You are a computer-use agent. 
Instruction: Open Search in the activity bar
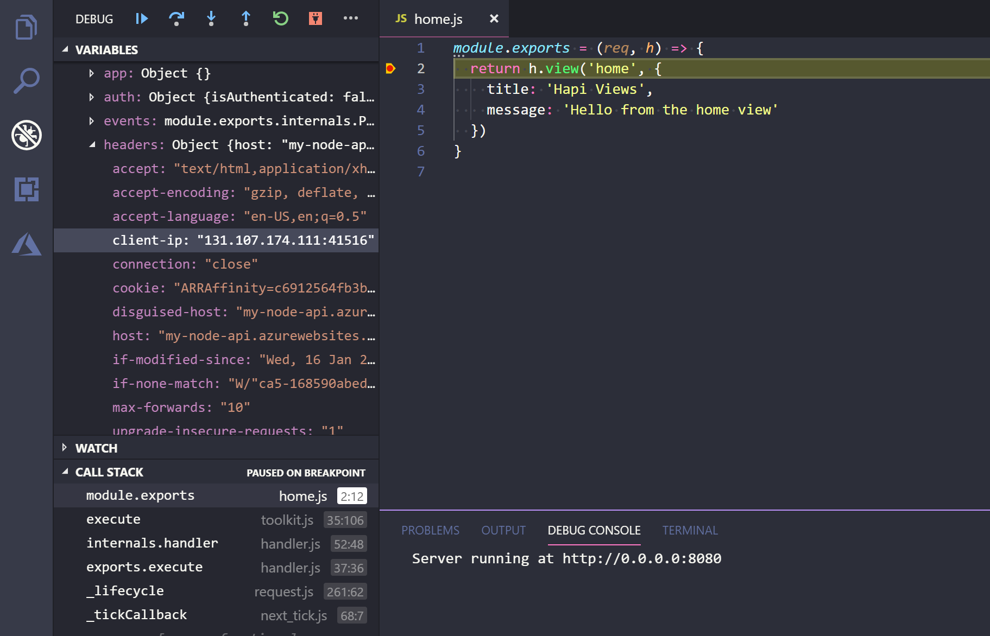point(26,79)
